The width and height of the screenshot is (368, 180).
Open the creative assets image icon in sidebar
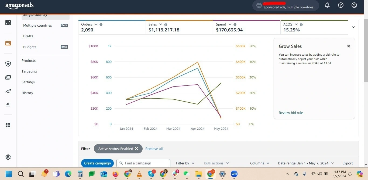8,77
